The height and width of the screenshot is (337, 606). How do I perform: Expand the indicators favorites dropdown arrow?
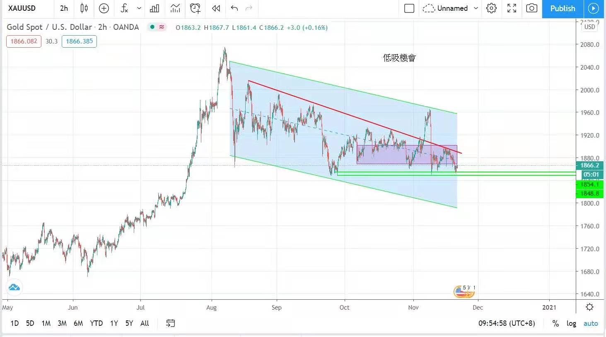click(139, 8)
